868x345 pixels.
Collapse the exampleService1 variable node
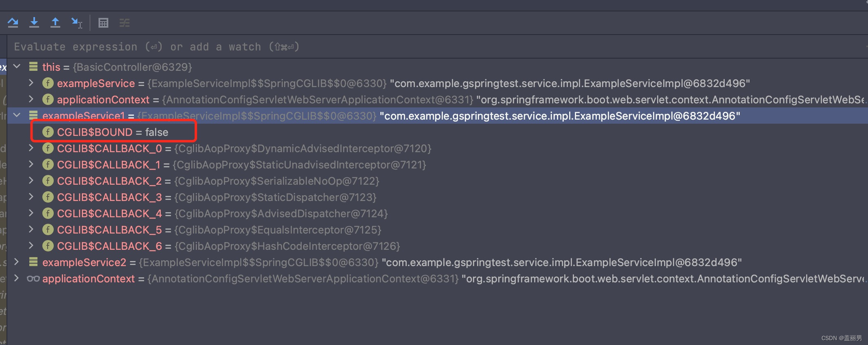point(17,116)
